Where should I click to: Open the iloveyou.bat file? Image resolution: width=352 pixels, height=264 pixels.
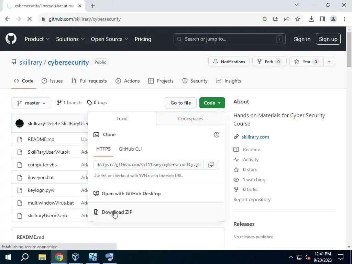[41, 177]
